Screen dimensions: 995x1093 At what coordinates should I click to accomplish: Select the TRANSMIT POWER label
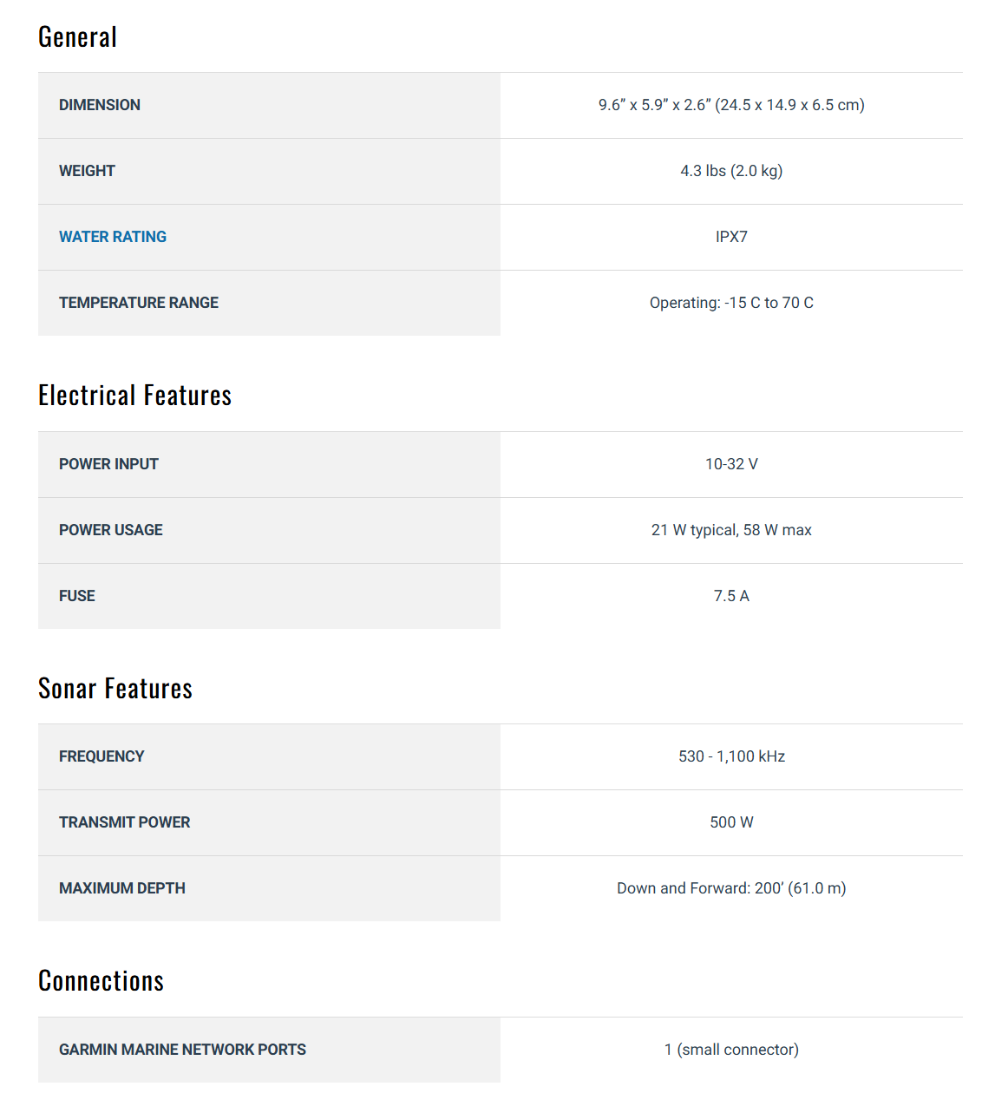coord(125,822)
